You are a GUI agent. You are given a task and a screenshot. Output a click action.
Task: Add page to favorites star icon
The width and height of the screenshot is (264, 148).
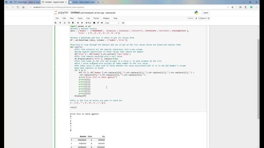233,7
